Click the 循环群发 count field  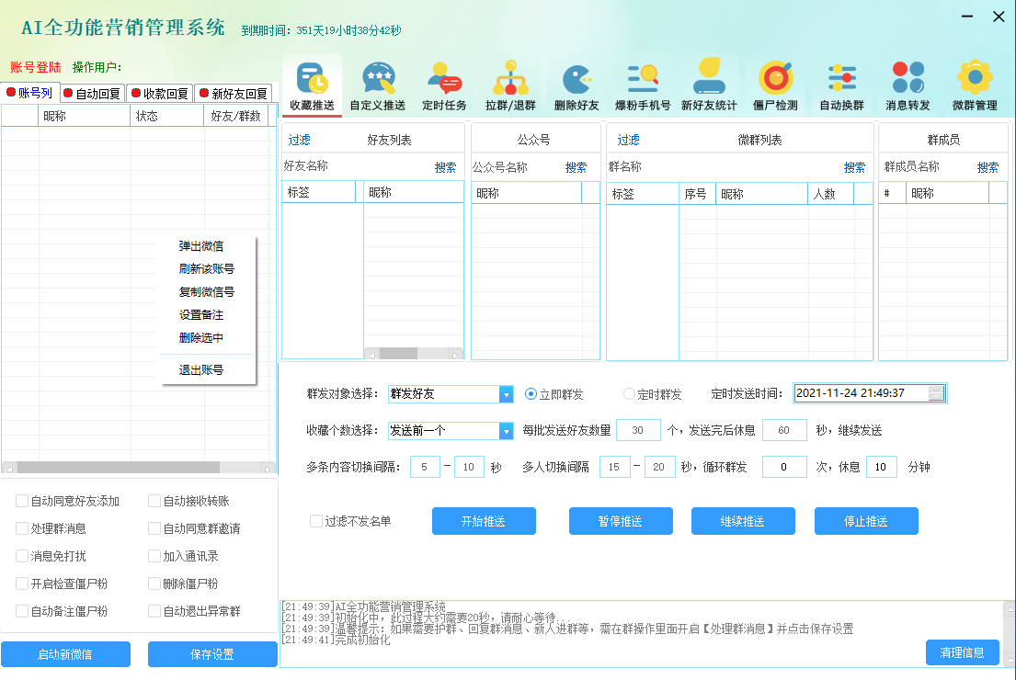point(784,467)
